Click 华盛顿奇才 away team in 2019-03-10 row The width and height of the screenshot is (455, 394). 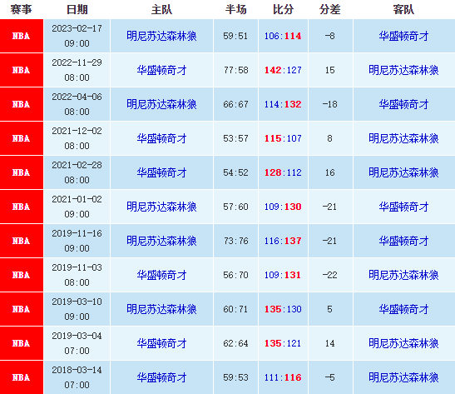pos(403,309)
